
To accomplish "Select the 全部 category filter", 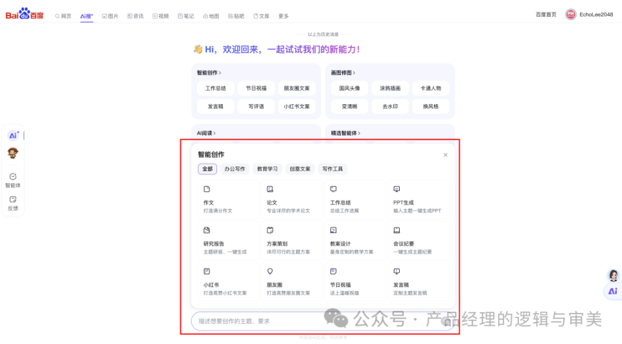I will click(x=207, y=168).
